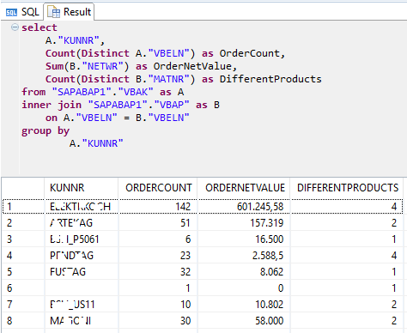
Task: Select the ORDERCOUNT column header
Action: point(158,188)
